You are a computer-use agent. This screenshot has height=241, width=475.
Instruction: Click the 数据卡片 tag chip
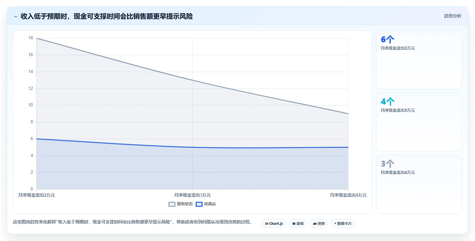343,223
